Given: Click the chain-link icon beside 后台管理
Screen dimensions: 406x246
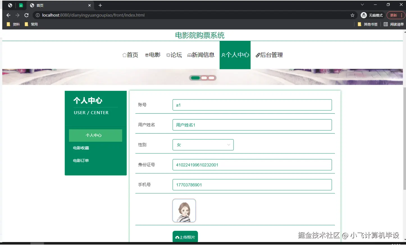Looking at the screenshot, I should [x=257, y=55].
